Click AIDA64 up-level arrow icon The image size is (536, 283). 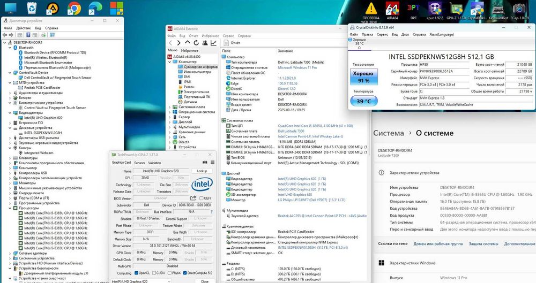[187, 43]
